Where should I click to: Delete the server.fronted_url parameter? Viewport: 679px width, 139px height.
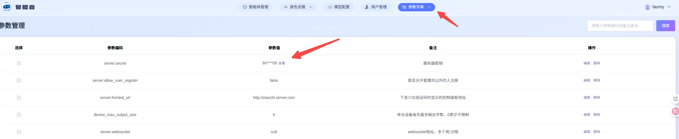[x=597, y=98]
